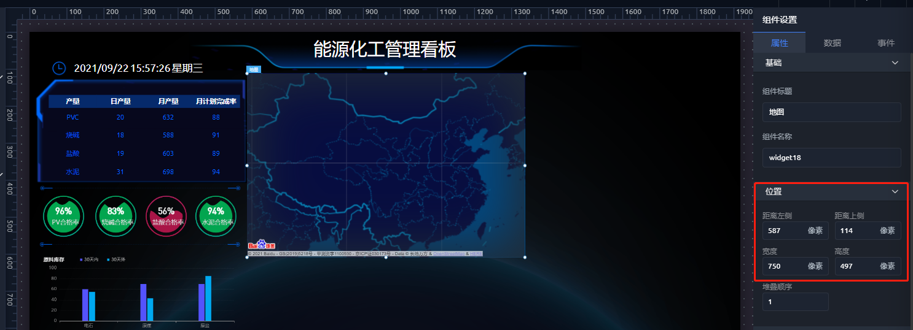913x330 pixels.
Task: Collapse the 基础 section chevron
Action: pos(895,63)
